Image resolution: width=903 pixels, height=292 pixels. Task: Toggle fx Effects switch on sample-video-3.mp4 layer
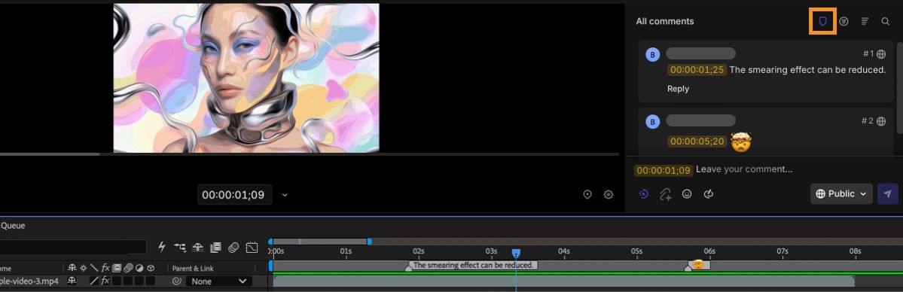105,281
